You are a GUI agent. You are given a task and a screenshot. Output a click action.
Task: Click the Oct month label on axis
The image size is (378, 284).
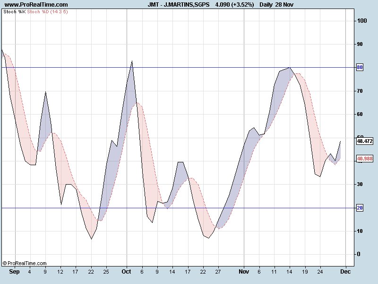pos(126,272)
